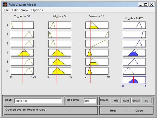Click rule 5 Ur_ob output plot
Image resolution: width=157 pixels, height=118 pixels.
[134, 62]
